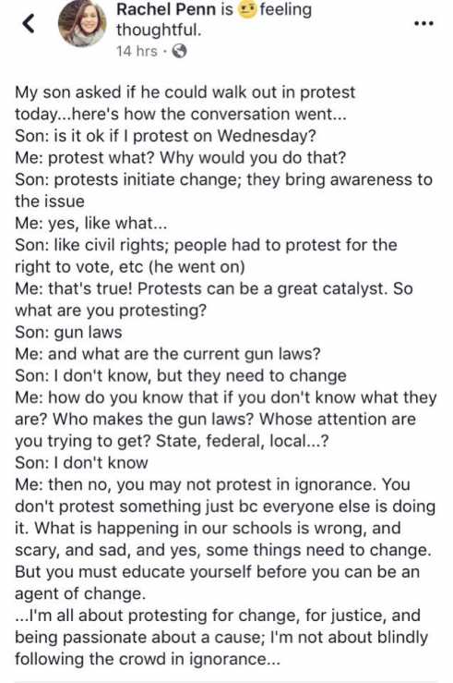The width and height of the screenshot is (453, 683).
Task: Click the second 'Son: I don't know' line
Action: [81, 463]
